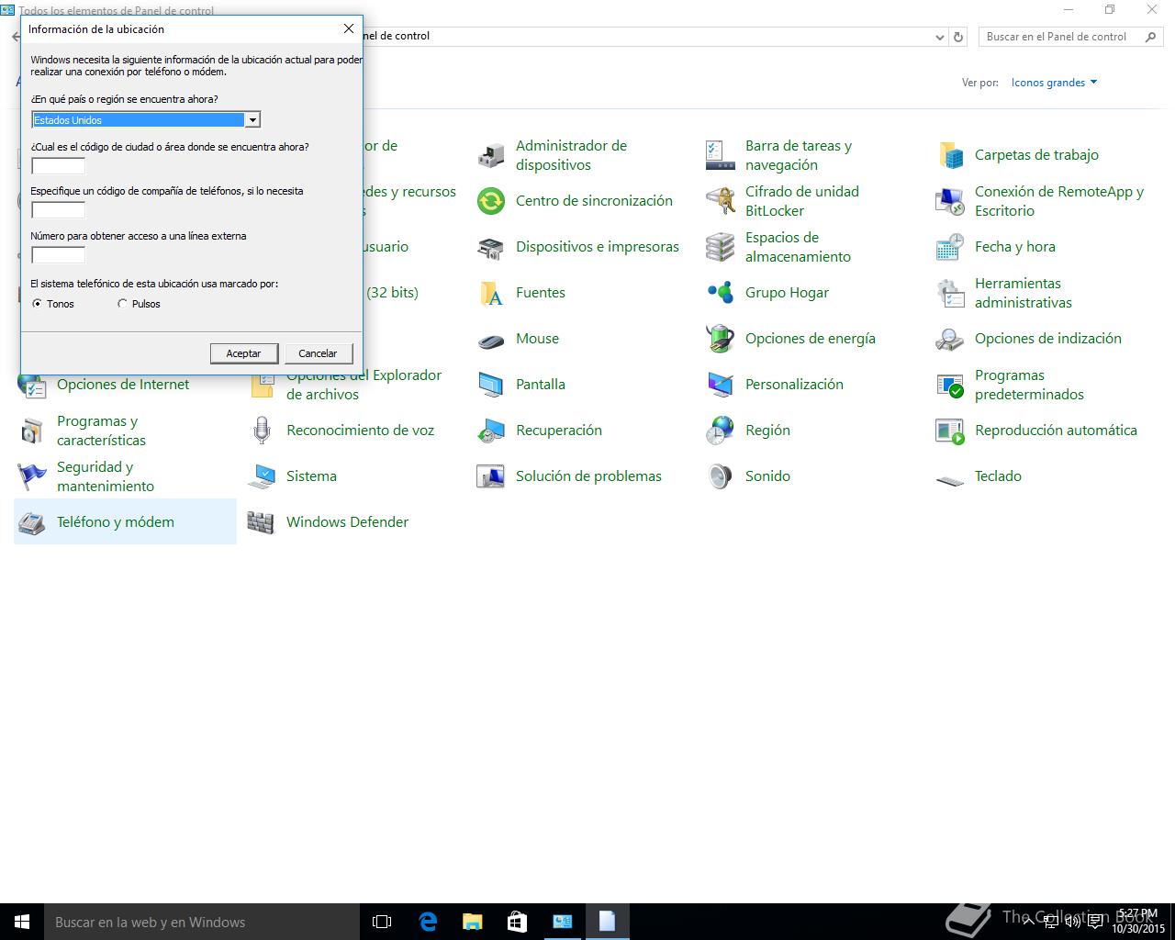The height and width of the screenshot is (940, 1175).
Task: Open the Seguridad y mantenimiento link
Action: [x=106, y=476]
